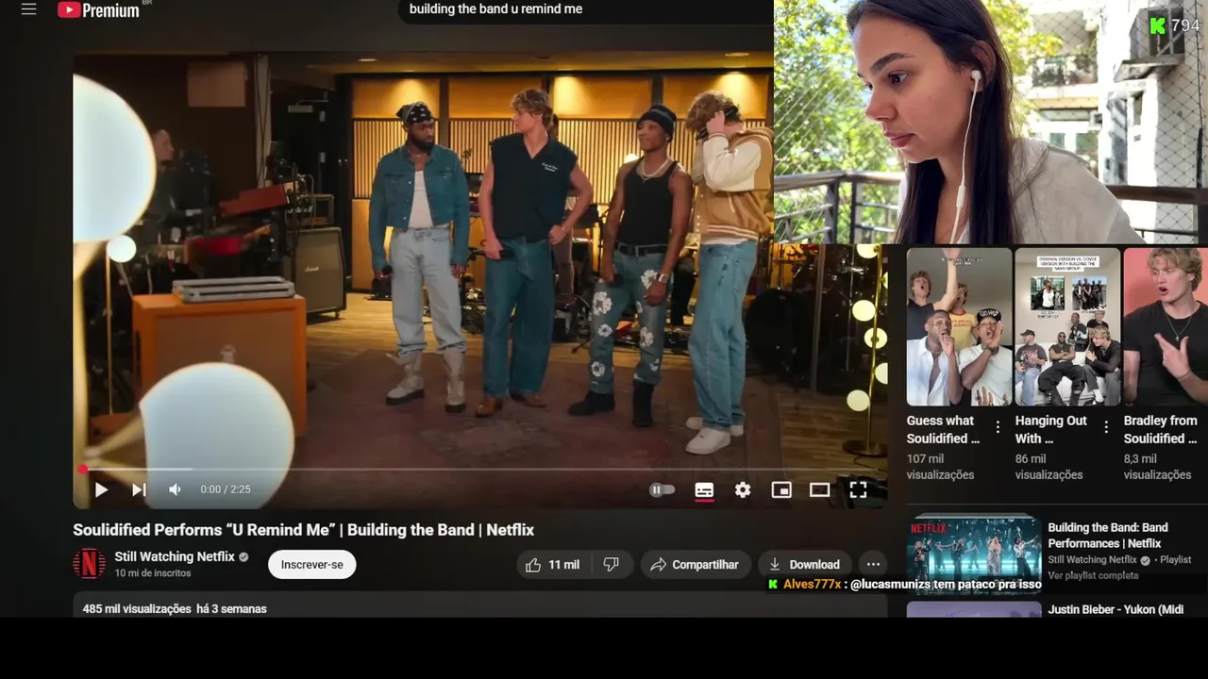
Task: Mute the video volume
Action: 175,489
